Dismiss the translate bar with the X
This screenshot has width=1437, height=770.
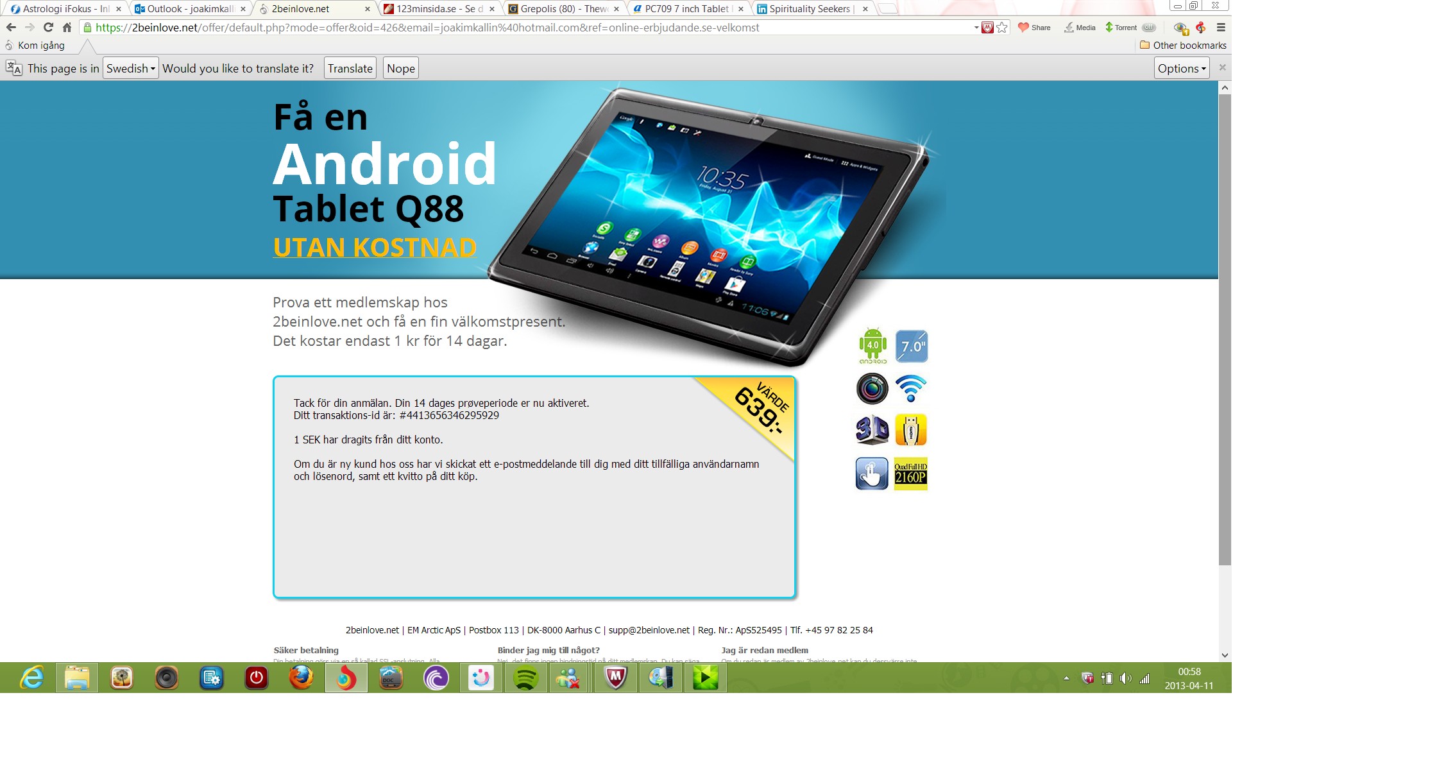tap(1223, 67)
